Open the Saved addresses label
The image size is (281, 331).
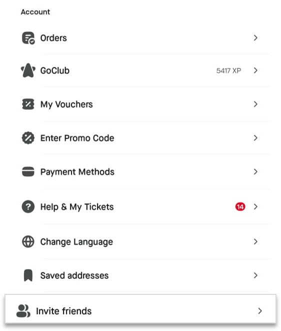click(x=74, y=275)
